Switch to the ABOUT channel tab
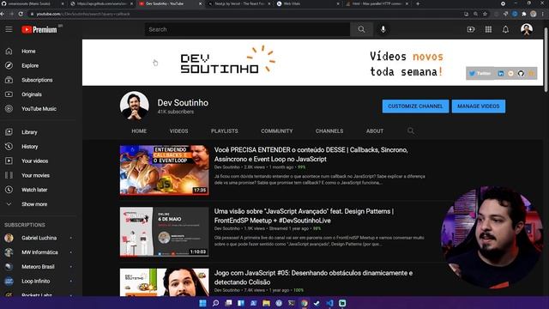The image size is (549, 309). [x=375, y=130]
